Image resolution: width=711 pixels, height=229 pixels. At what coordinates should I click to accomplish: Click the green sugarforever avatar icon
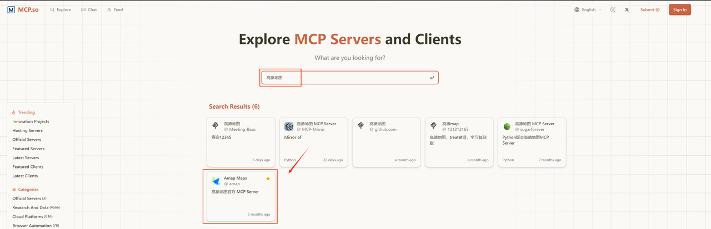(x=507, y=126)
